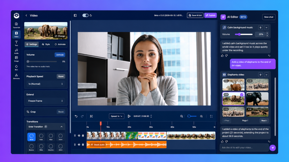289x162 pixels.
Task: Switch to the Style tab
Action: click(x=46, y=44)
